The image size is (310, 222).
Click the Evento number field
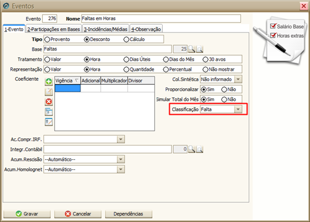pos(50,19)
